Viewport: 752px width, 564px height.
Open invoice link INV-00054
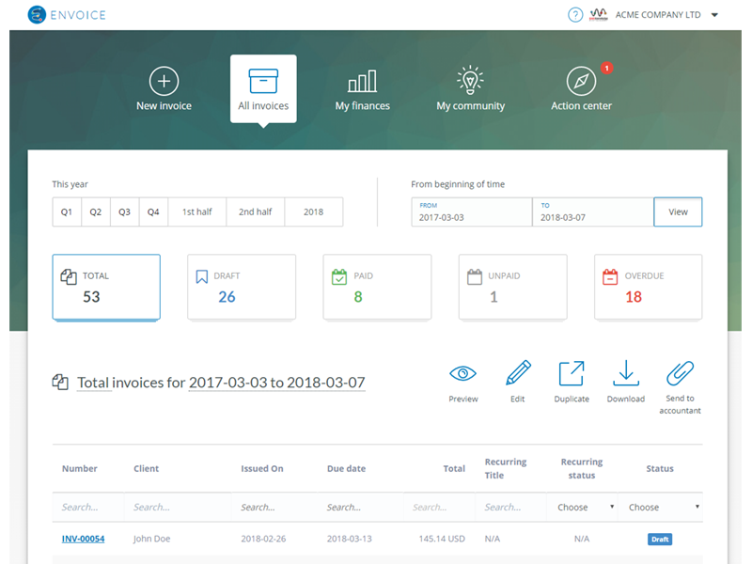(x=83, y=539)
